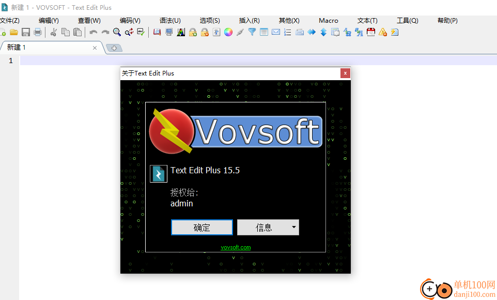Open the 选项(S) menu

click(210, 21)
